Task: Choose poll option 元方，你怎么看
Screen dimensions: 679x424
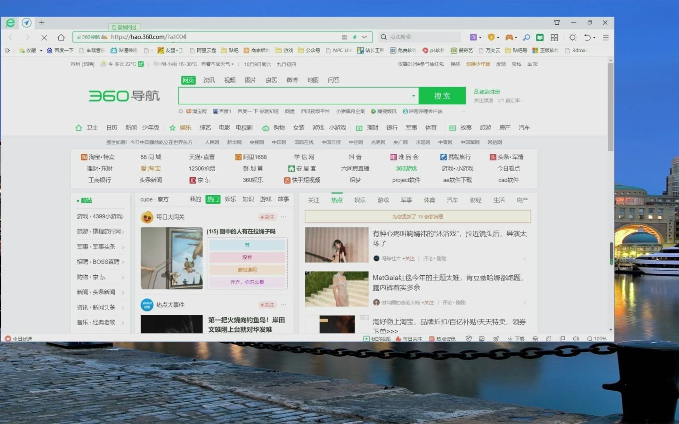Action: pos(247,282)
